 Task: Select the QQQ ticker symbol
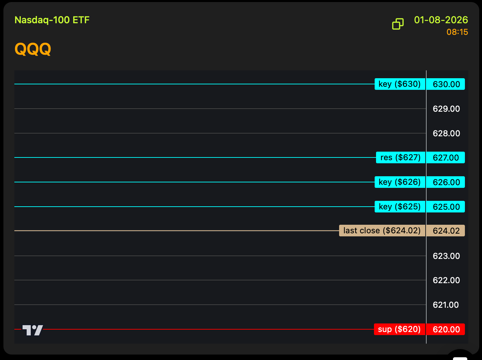(33, 49)
